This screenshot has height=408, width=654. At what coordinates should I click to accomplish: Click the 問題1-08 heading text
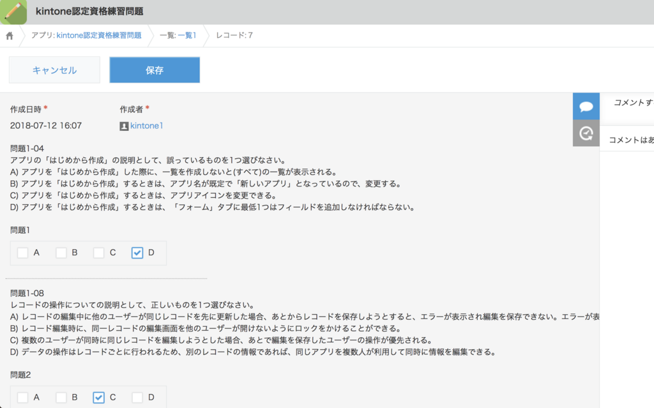pos(27,293)
